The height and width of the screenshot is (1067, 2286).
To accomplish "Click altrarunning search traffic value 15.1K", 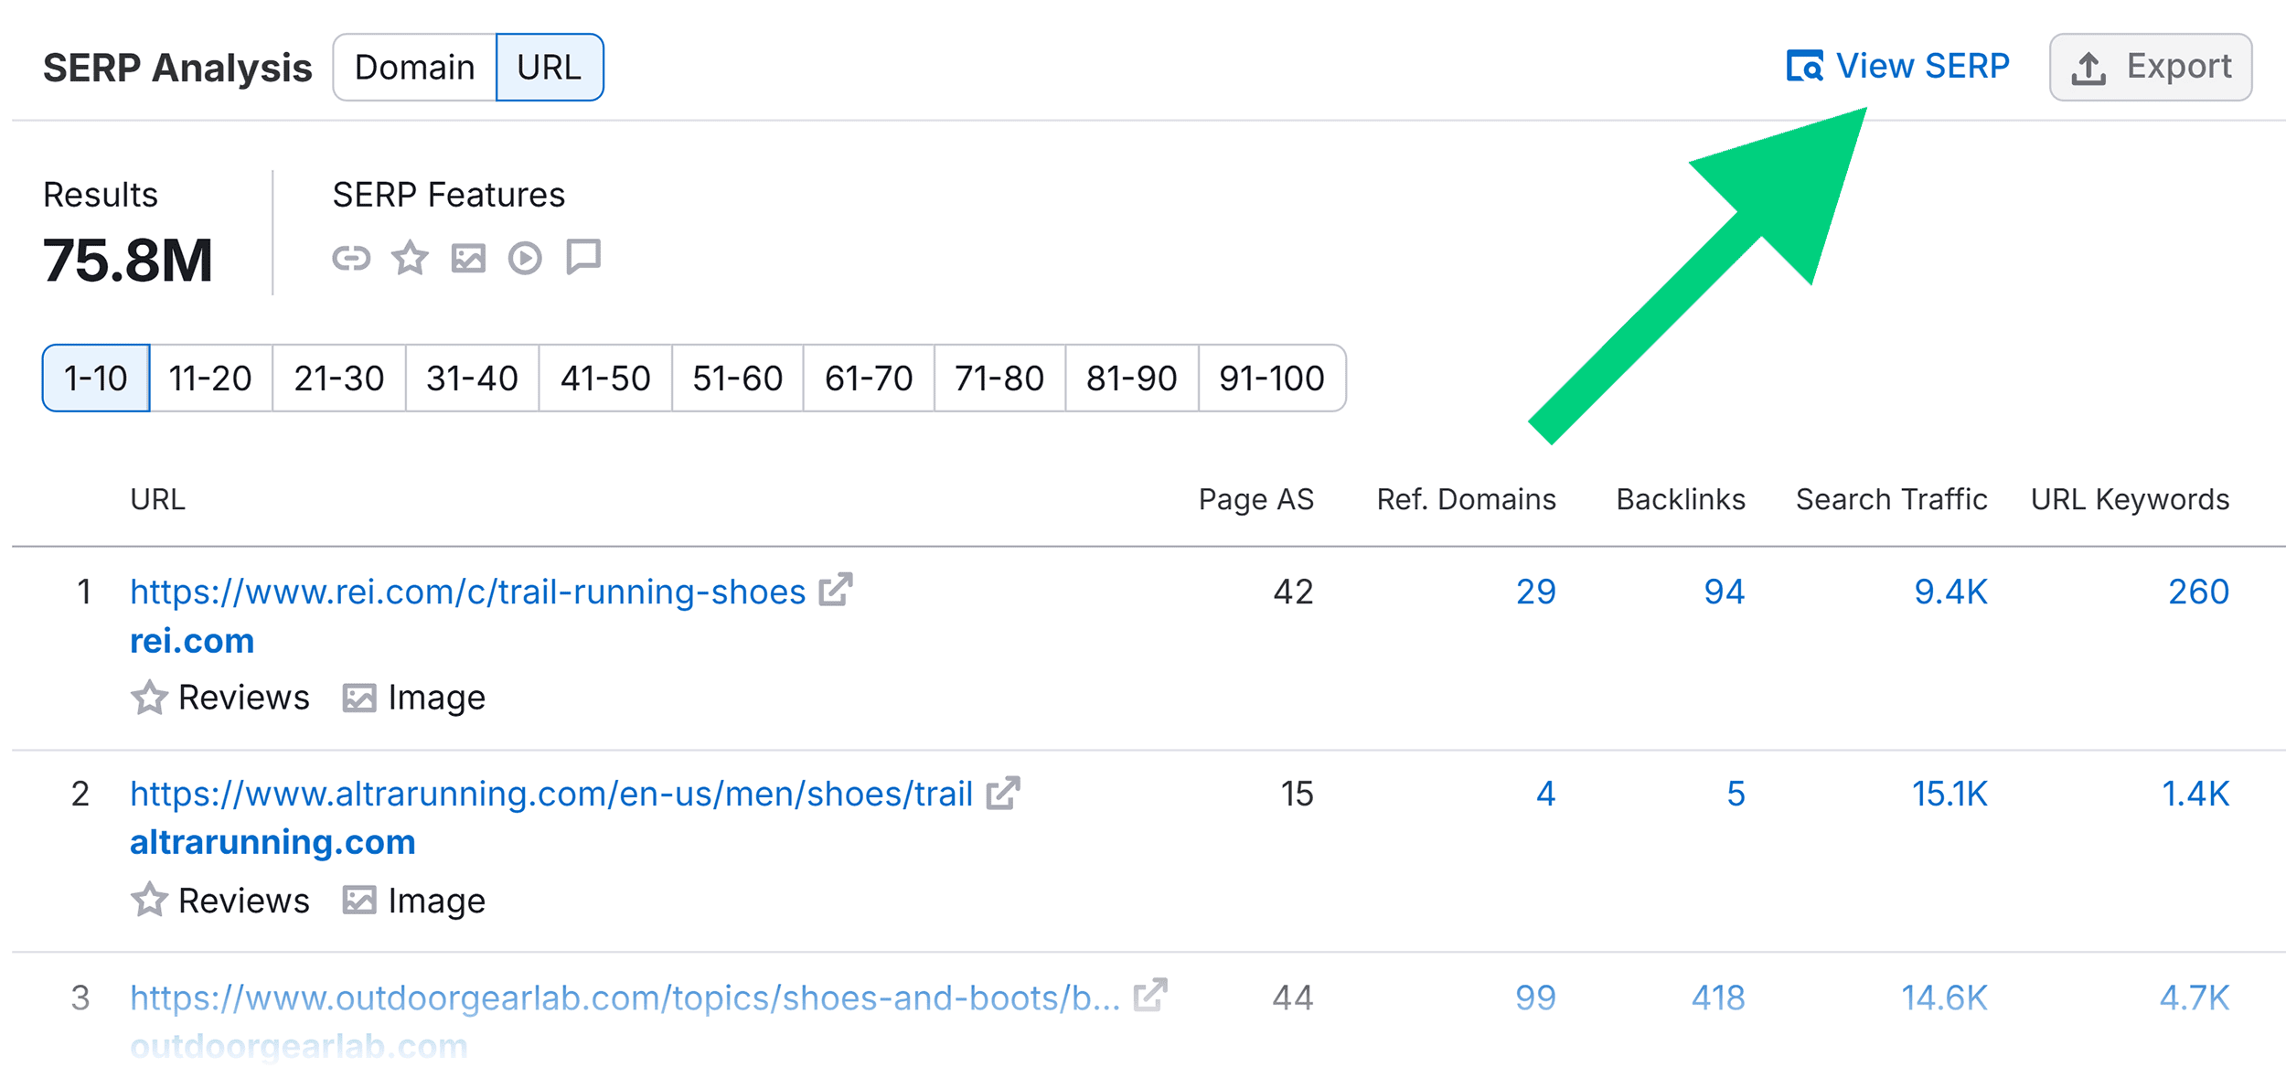I will coord(1950,794).
